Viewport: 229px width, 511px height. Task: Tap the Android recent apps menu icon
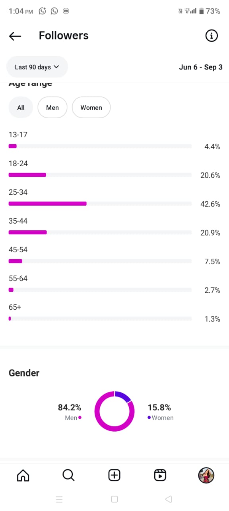59,499
